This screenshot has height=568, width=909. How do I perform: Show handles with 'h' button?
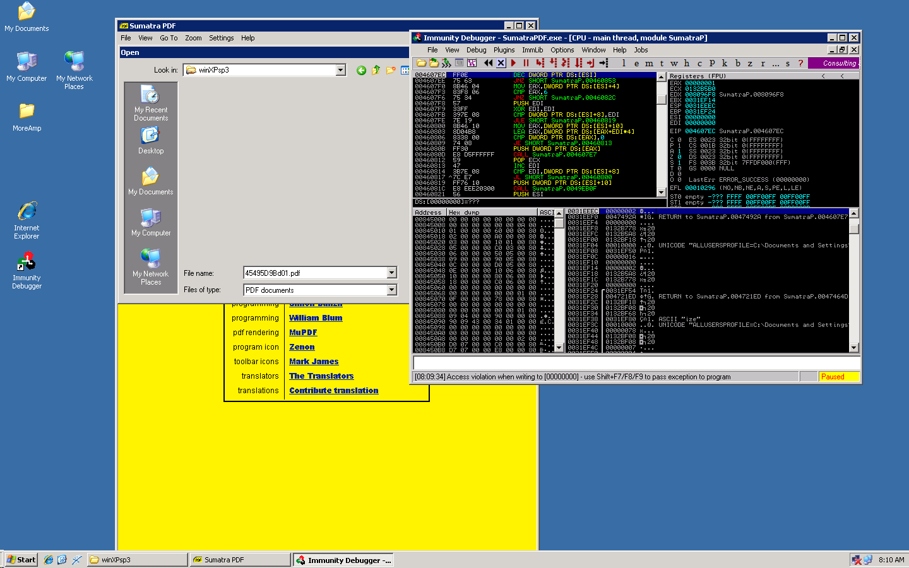point(687,63)
